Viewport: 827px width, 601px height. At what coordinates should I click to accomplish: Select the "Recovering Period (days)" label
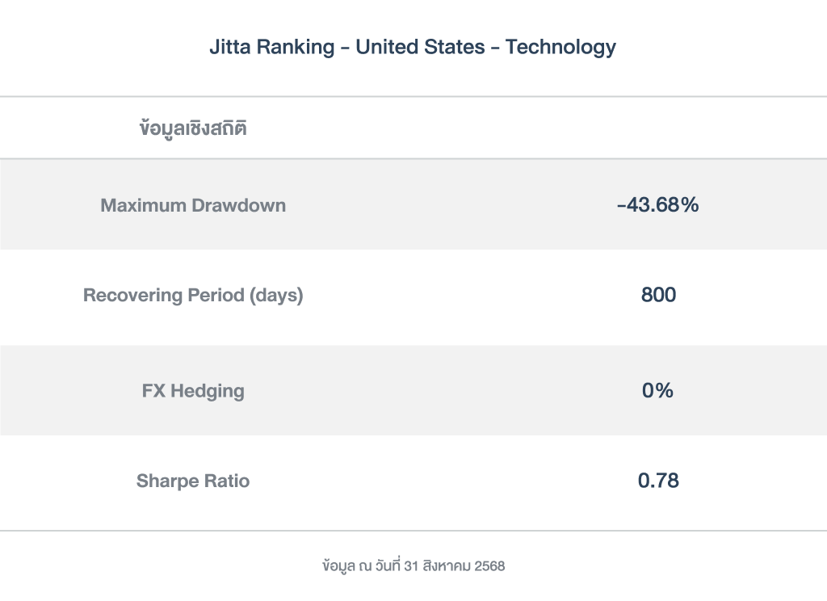click(193, 296)
